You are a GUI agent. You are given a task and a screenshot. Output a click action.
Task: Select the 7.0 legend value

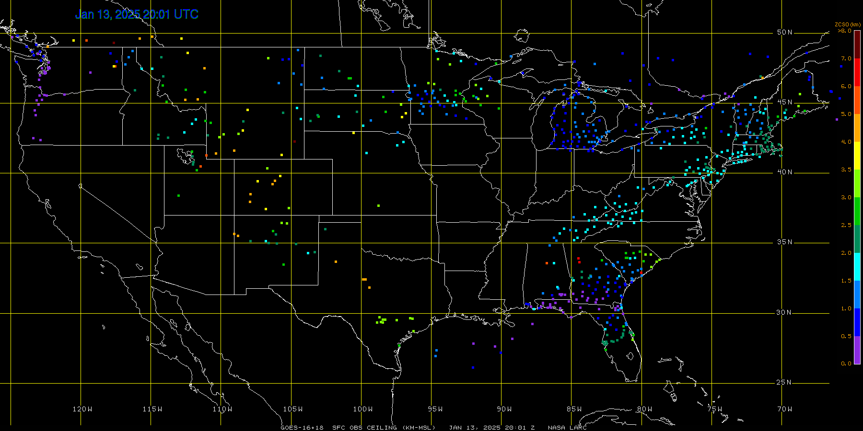point(846,58)
